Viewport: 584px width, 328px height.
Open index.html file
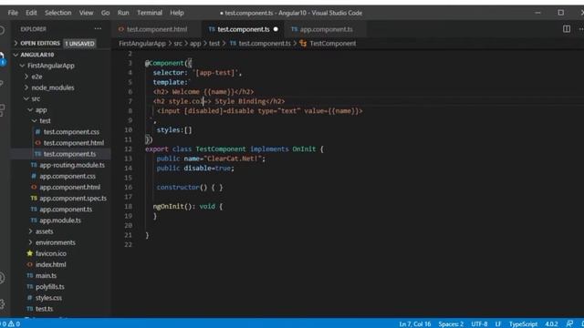click(51, 265)
